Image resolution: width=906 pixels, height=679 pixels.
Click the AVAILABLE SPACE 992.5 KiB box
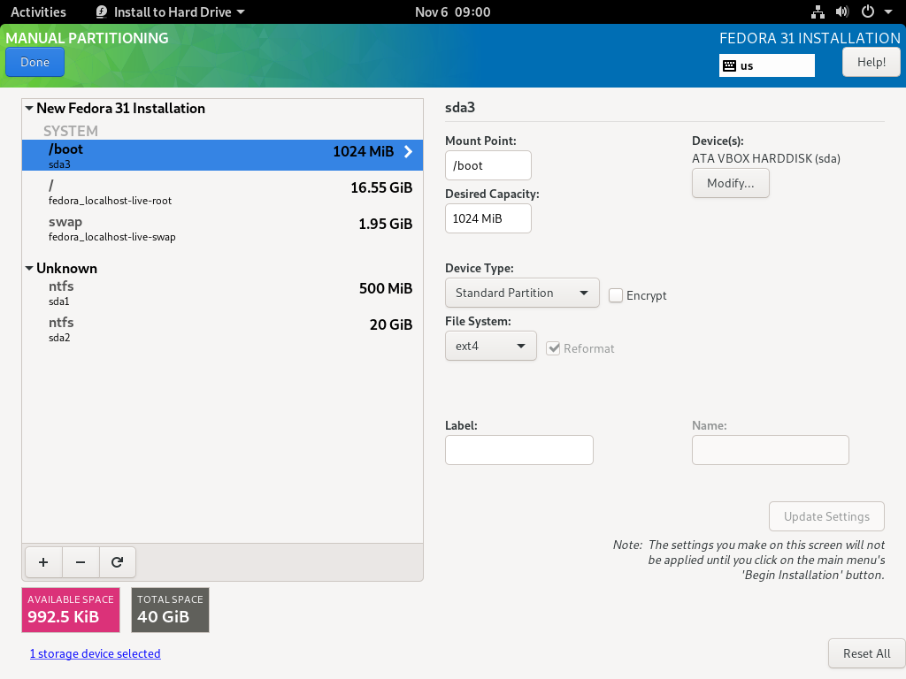(71, 610)
